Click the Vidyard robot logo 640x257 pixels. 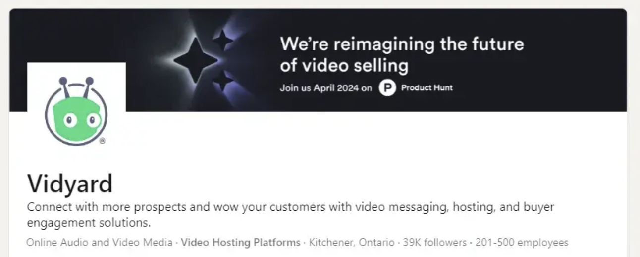point(76,112)
